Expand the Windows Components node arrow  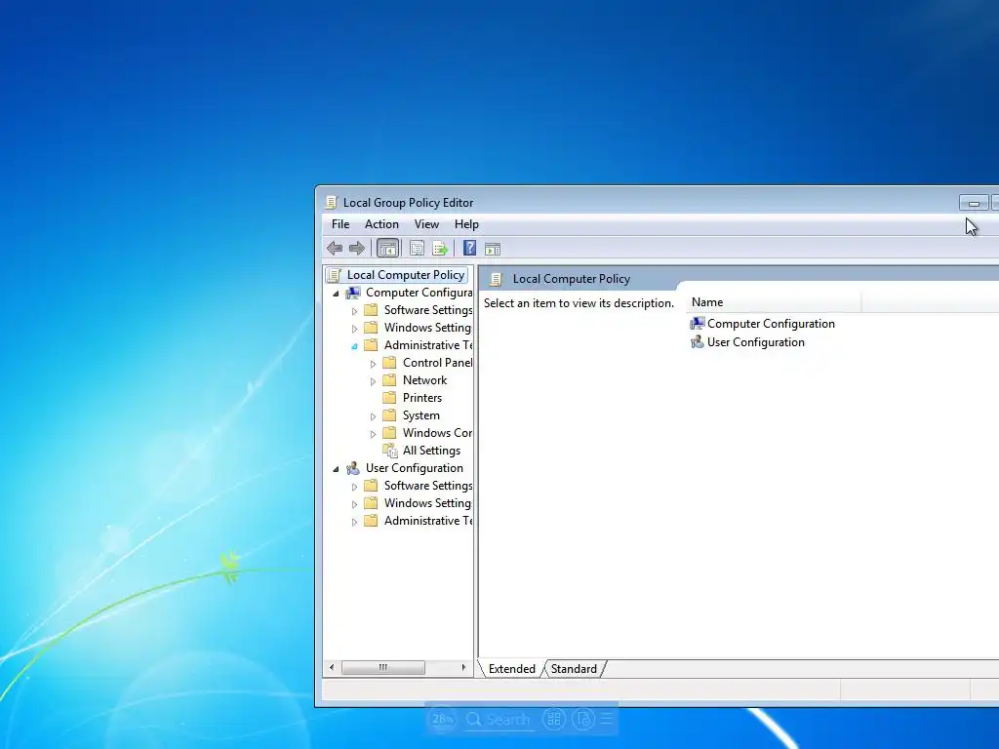[374, 434]
